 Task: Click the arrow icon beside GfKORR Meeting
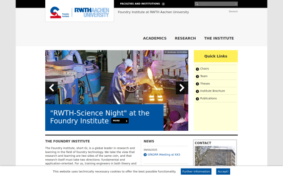point(145,155)
